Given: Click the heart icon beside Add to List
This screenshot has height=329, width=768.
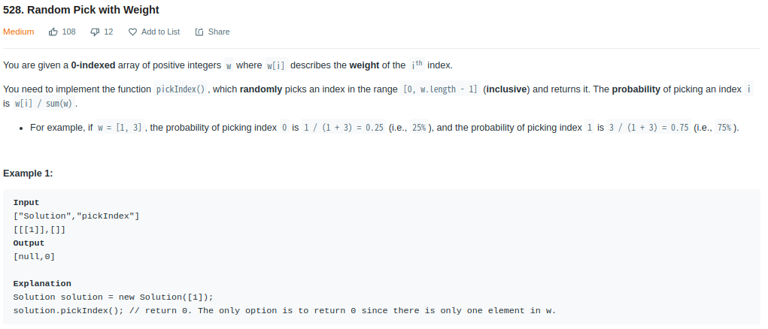Looking at the screenshot, I should 132,32.
